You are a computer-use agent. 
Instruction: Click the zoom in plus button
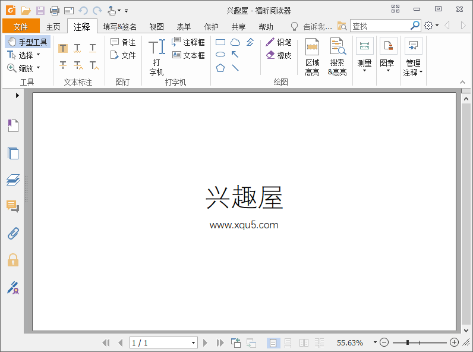(x=454, y=342)
